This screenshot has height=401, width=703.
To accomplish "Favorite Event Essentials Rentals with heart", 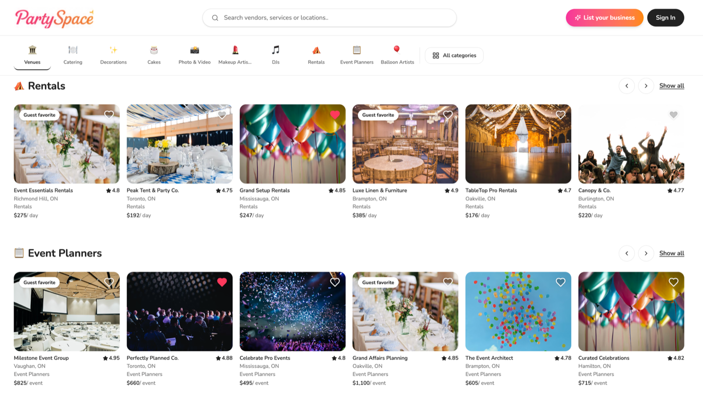I will point(109,115).
